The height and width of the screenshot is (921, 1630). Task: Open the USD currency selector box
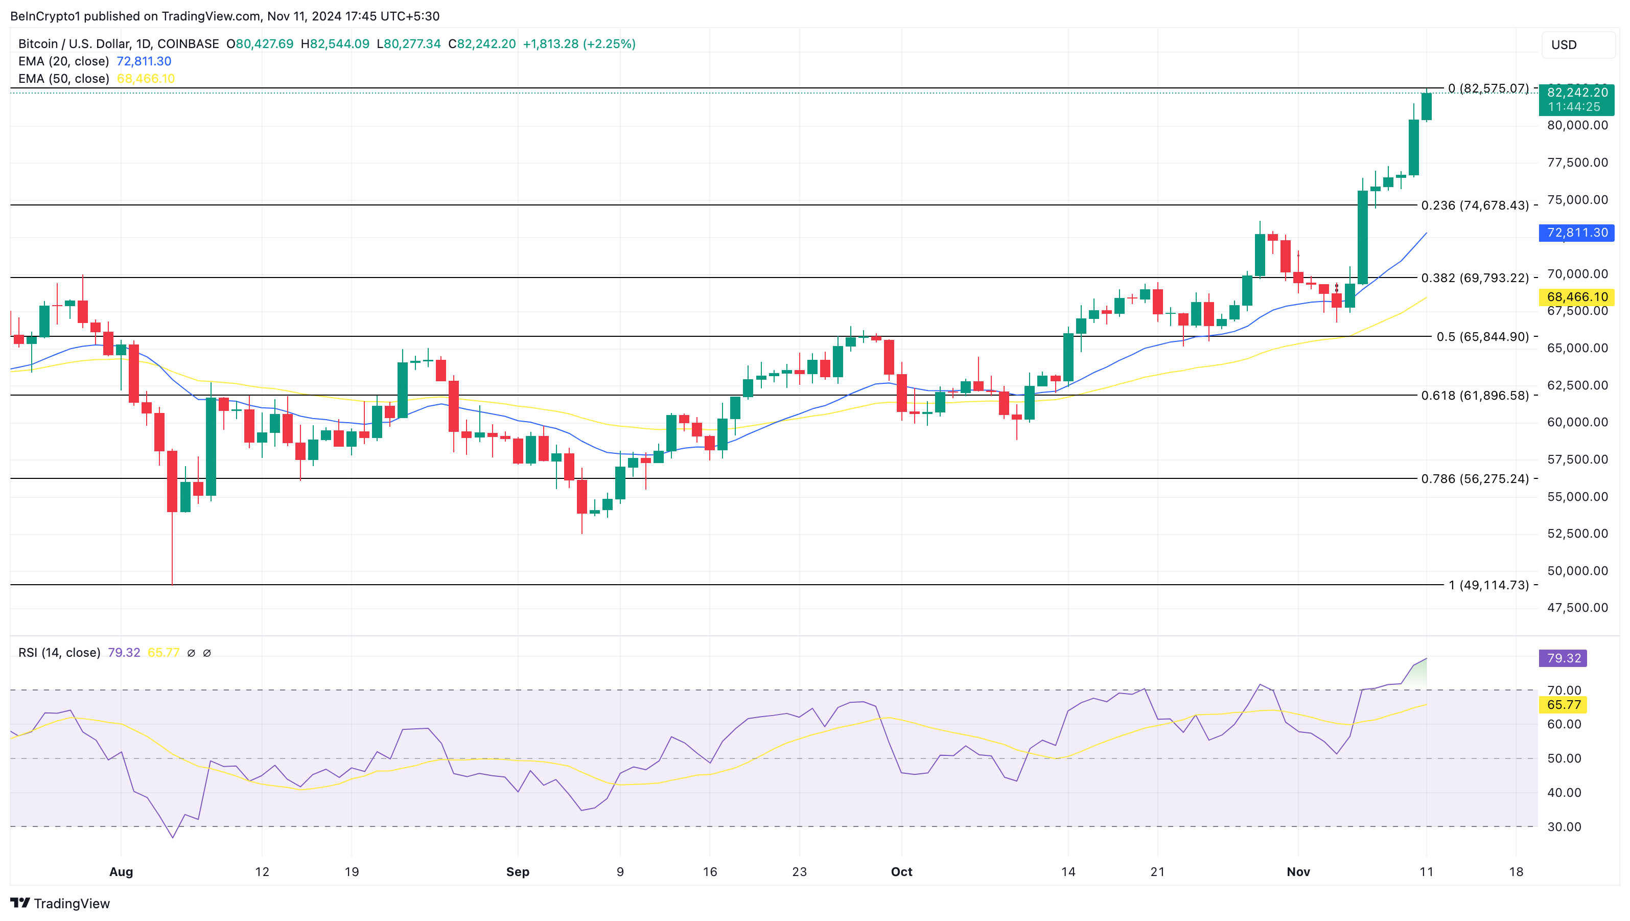tap(1578, 45)
